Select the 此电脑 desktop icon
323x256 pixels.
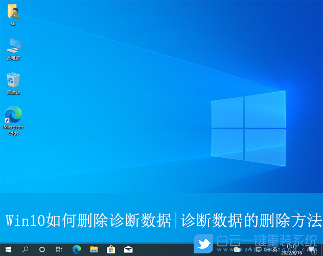[13, 49]
